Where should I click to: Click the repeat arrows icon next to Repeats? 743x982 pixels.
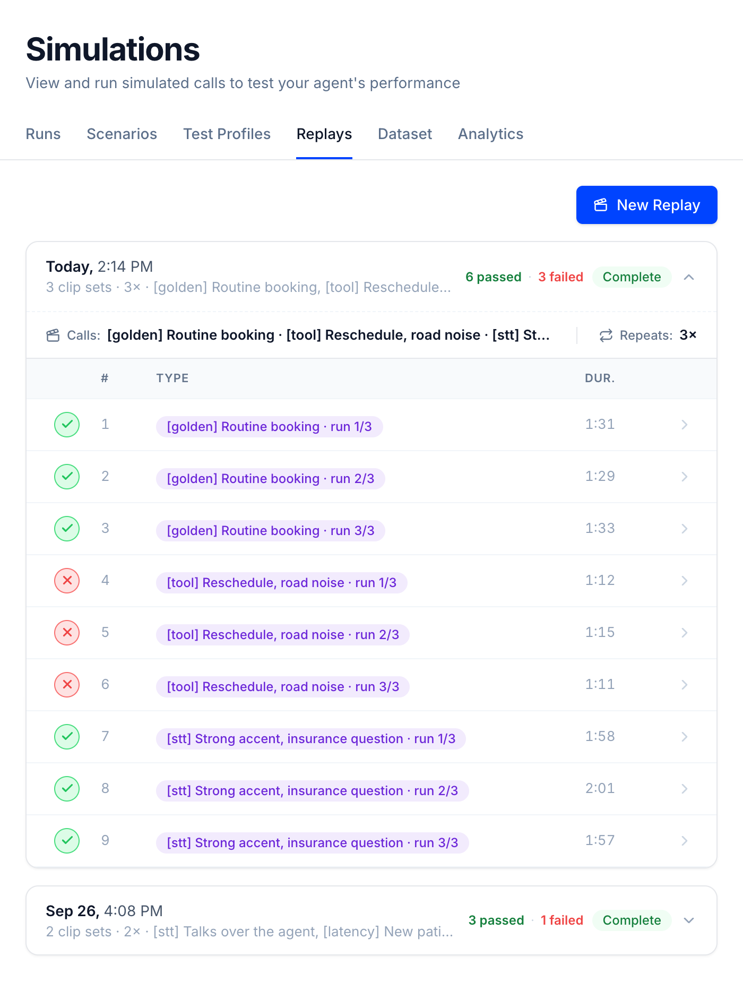pos(606,335)
